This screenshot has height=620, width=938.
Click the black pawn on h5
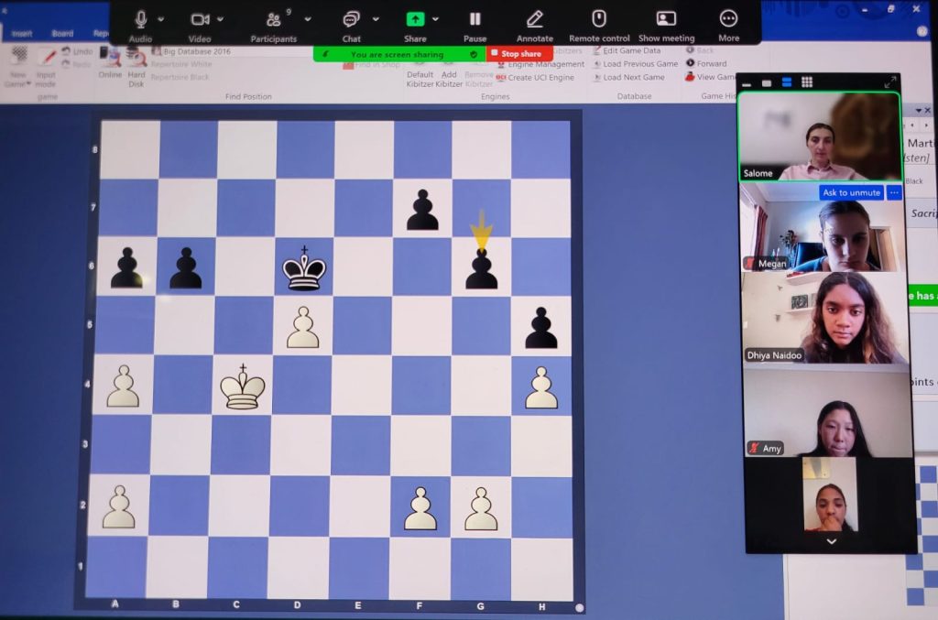[541, 328]
